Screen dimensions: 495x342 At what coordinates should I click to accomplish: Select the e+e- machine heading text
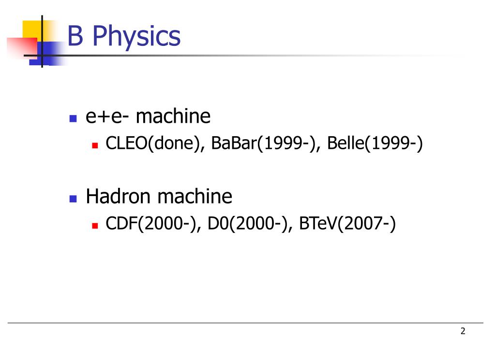[148, 115]
